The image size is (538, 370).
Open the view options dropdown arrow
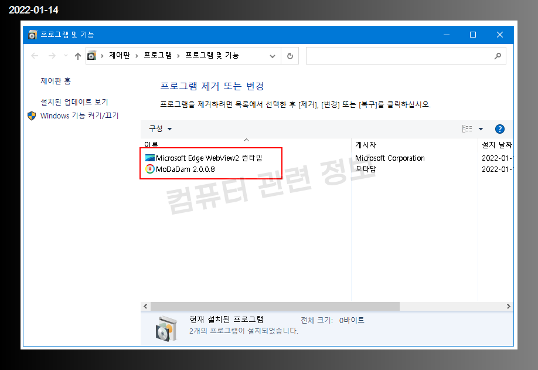click(481, 129)
